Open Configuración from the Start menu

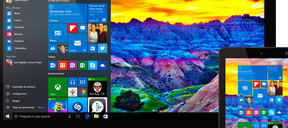pos(16,94)
